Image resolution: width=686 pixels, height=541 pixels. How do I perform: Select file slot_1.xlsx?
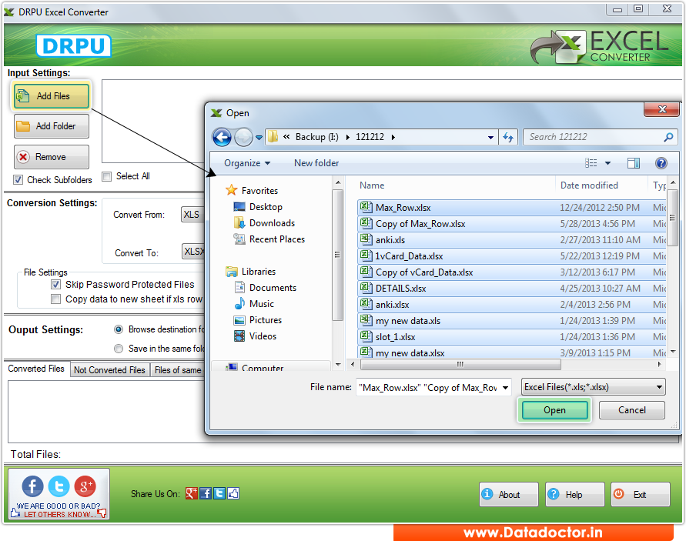pos(511,337)
